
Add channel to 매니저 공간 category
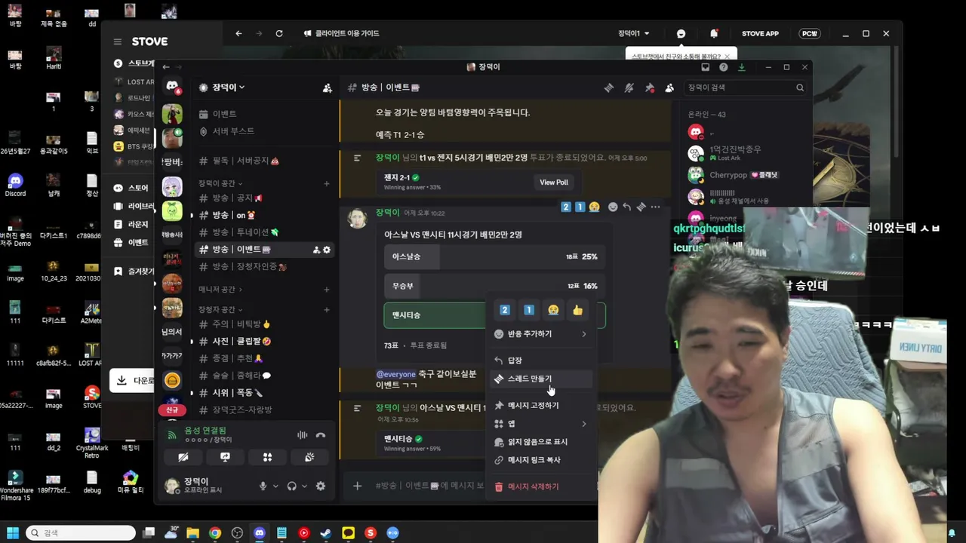(x=327, y=290)
